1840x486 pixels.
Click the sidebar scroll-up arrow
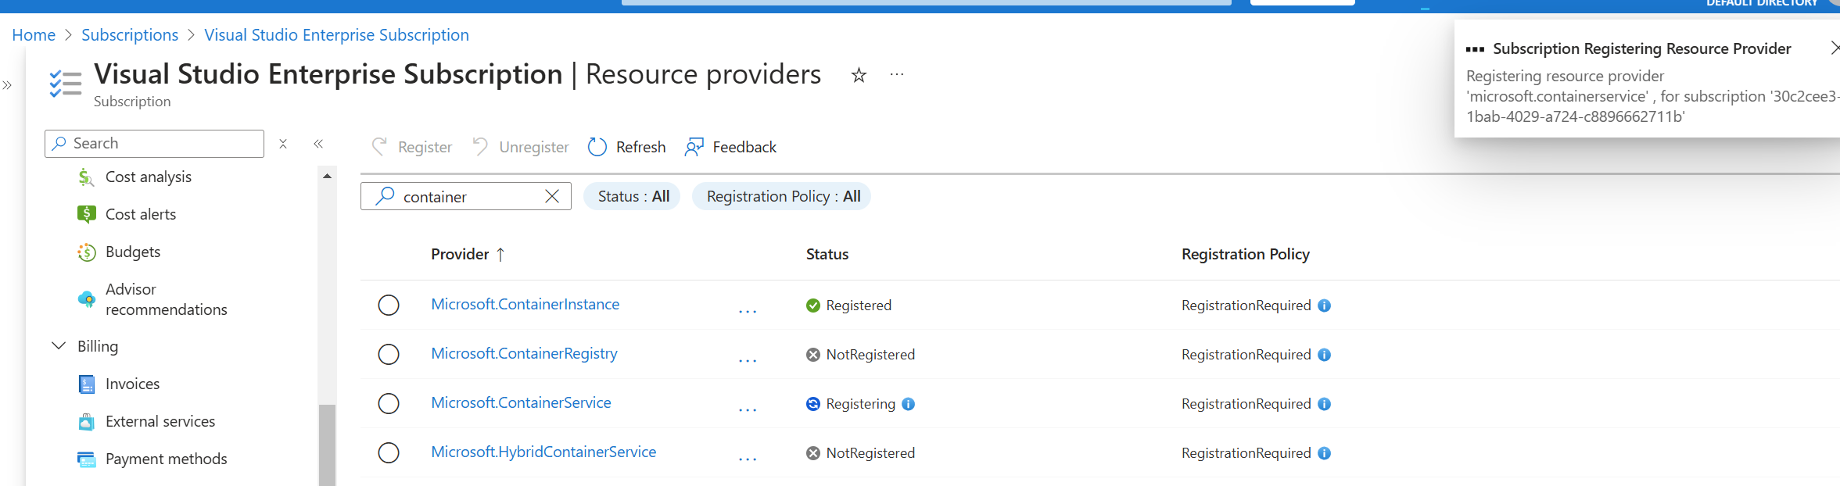click(327, 176)
